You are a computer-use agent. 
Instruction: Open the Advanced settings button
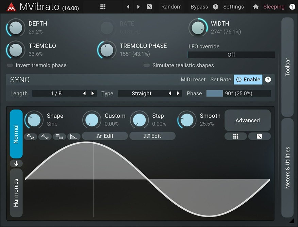248,120
